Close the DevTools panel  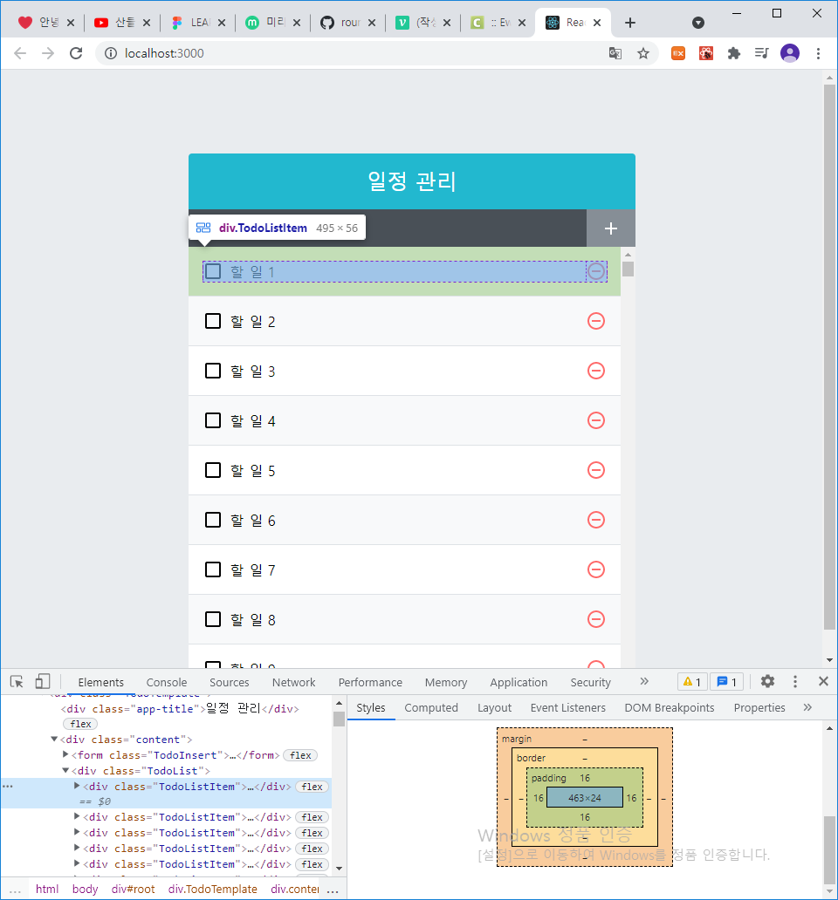tap(823, 681)
